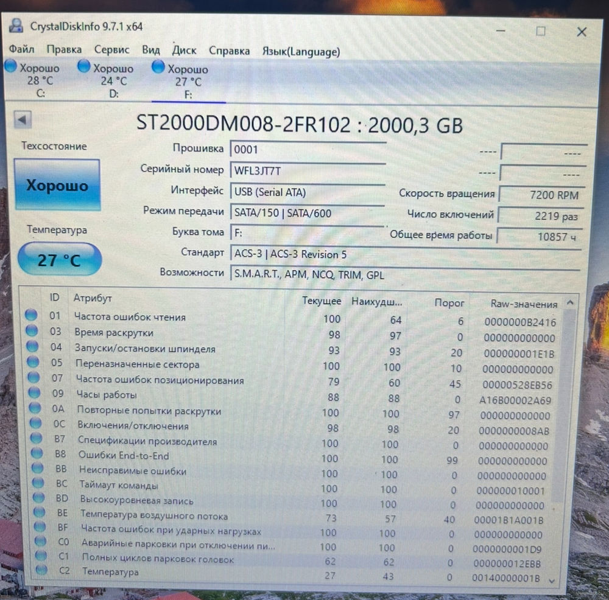609x600 pixels.
Task: Click status icon of attribute 0C row
Action: pos(36,423)
